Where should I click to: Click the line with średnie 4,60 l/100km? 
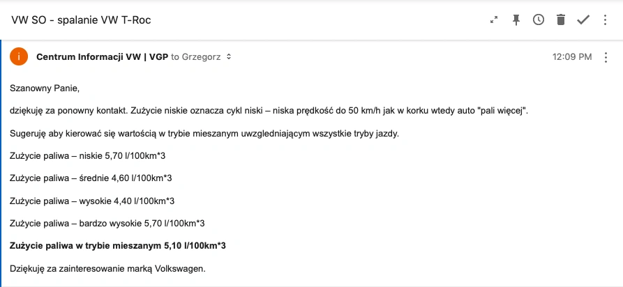click(91, 178)
